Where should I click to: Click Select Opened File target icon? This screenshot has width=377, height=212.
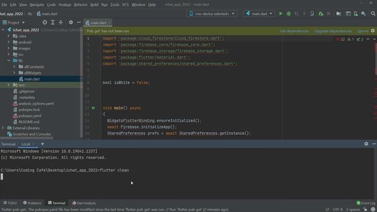point(45,22)
